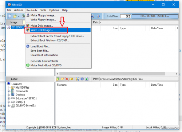Click the Total Size value field
The width and height of the screenshot is (182, 132).
(126, 16)
